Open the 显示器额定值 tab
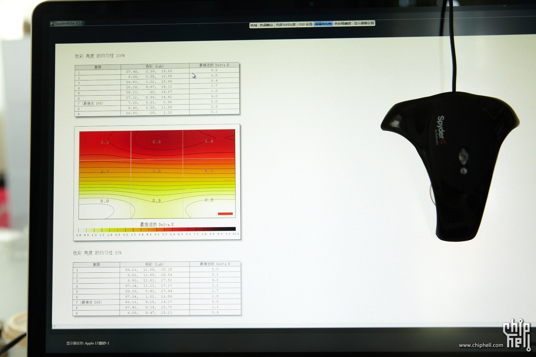The image size is (536, 357). 364,24
